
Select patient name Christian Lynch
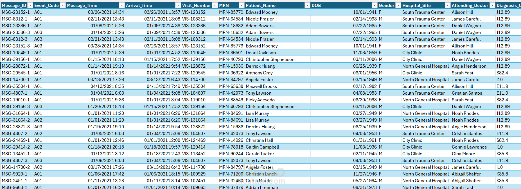(x=261, y=174)
